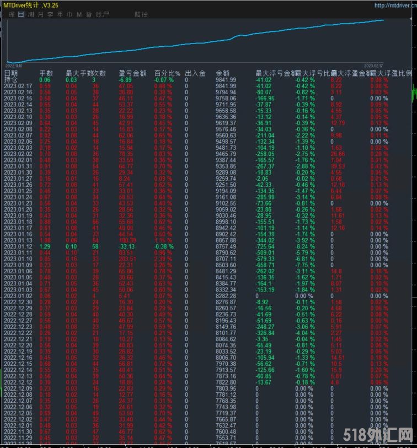417x448 pixels.
Task: Click the 百分比% column header
Action: click(x=167, y=73)
